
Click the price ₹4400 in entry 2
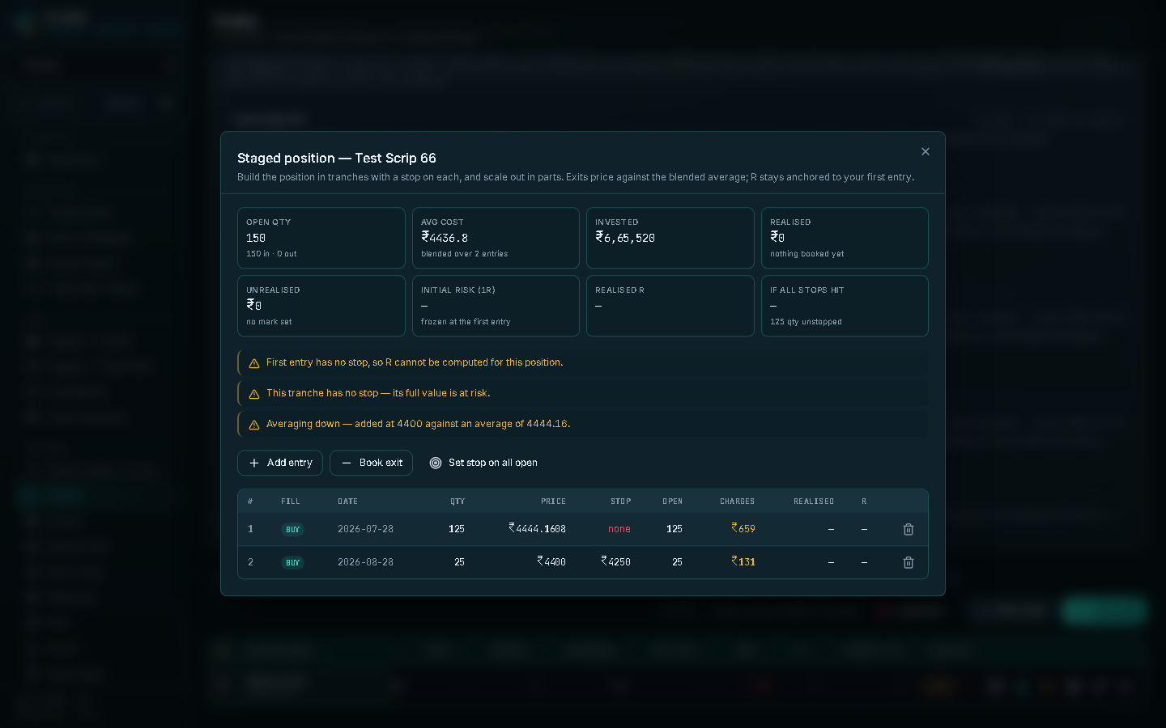click(551, 561)
